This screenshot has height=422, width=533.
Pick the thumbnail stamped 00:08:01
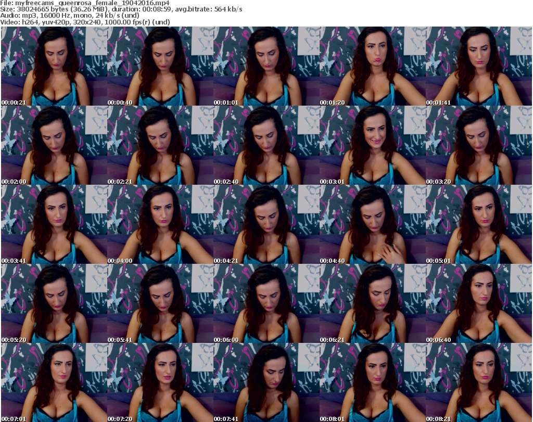[372, 382]
